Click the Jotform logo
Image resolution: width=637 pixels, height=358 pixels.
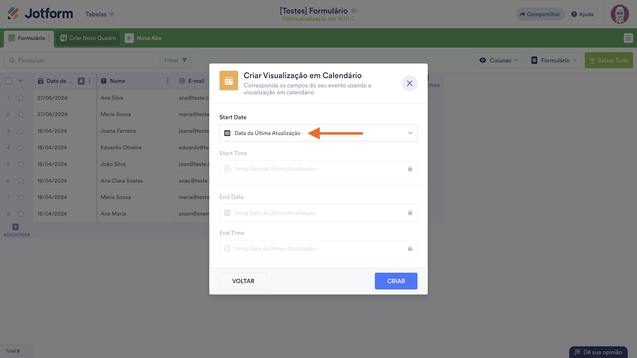click(40, 14)
